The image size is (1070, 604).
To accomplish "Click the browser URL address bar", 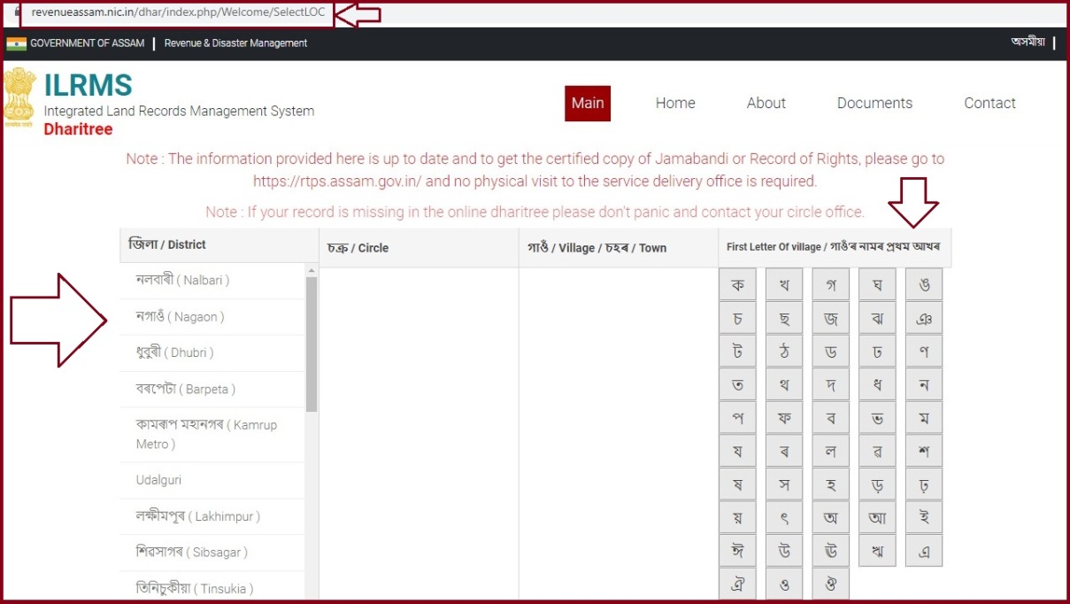I will (x=177, y=13).
